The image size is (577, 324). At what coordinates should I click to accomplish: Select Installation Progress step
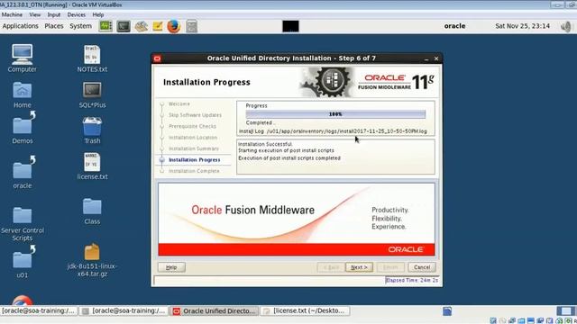click(195, 160)
